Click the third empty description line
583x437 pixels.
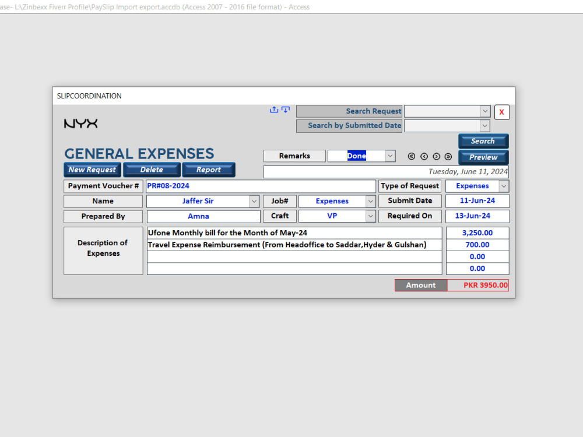click(294, 257)
